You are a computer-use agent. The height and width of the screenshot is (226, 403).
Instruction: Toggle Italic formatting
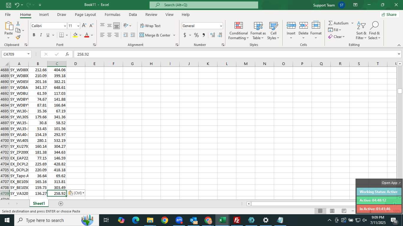(x=41, y=35)
